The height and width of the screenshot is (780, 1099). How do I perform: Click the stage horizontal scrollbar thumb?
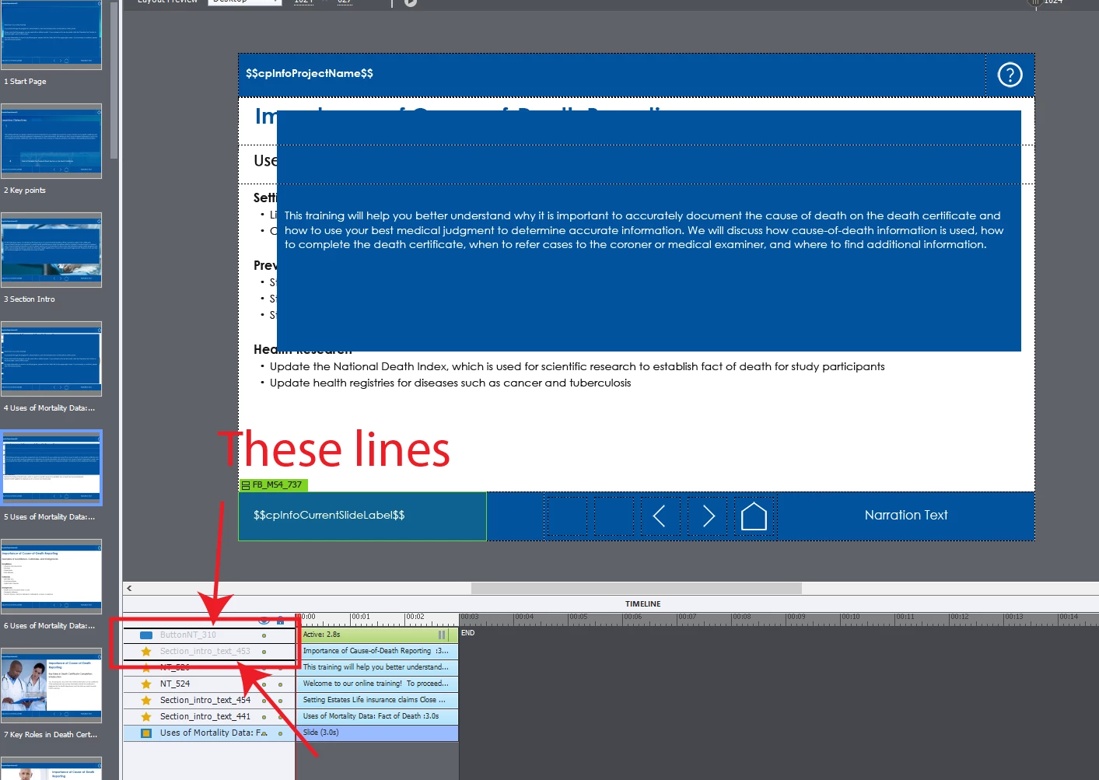636,589
